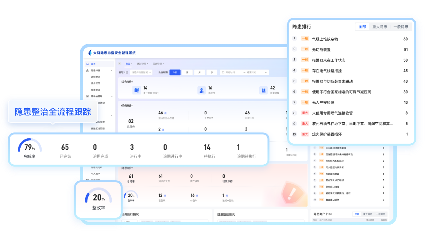Click the 82 总任务 figure
The width and height of the screenshot is (436, 242).
(x=131, y=123)
